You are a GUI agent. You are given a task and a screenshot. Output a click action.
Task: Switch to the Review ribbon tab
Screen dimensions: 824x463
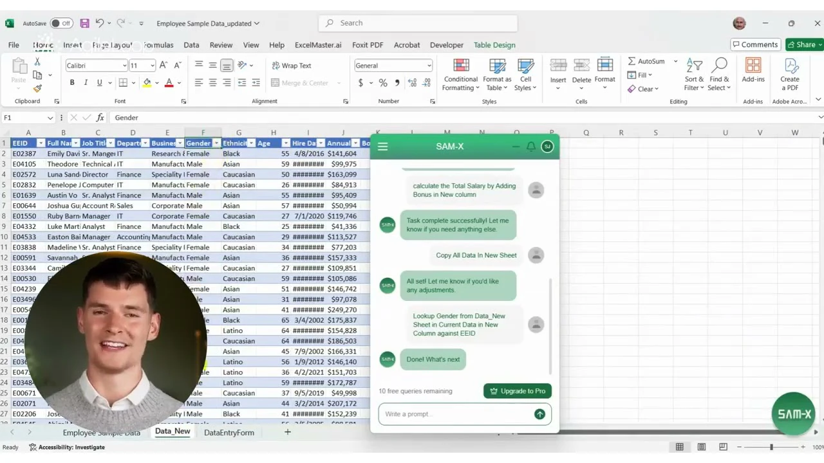pos(221,45)
